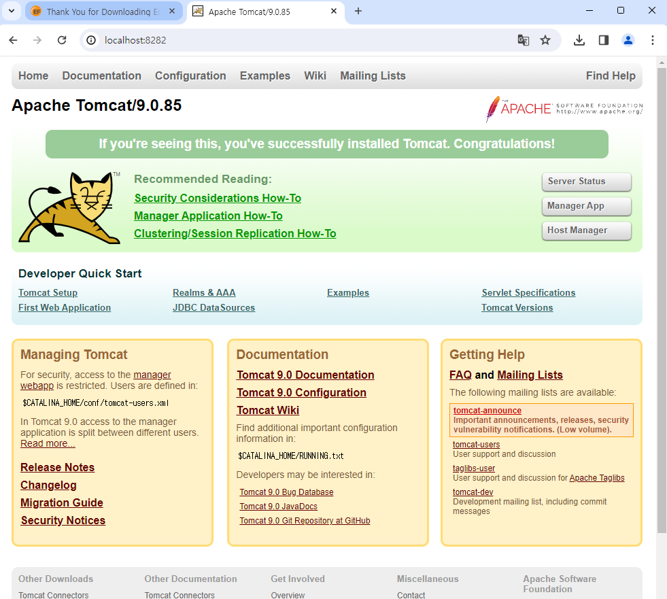Click the browser forward arrow
Viewport: 667px width, 599px height.
37,40
